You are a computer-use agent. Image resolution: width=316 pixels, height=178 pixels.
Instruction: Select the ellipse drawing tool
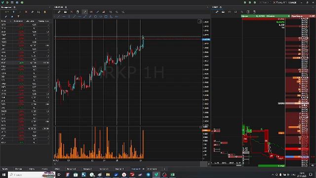[x=101, y=16]
